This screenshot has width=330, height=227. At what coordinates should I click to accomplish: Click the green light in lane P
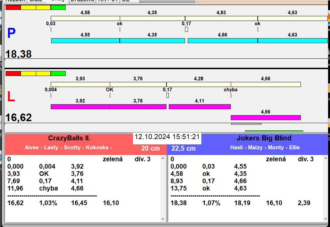[x=58, y=7]
